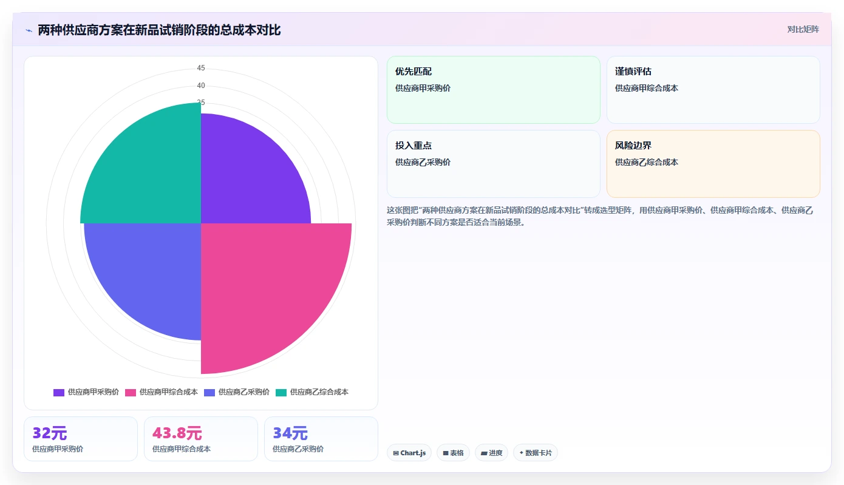This screenshot has height=485, width=844.
Task: Click the 供应商甲采购价 text in 优先匹配 card
Action: click(x=423, y=88)
